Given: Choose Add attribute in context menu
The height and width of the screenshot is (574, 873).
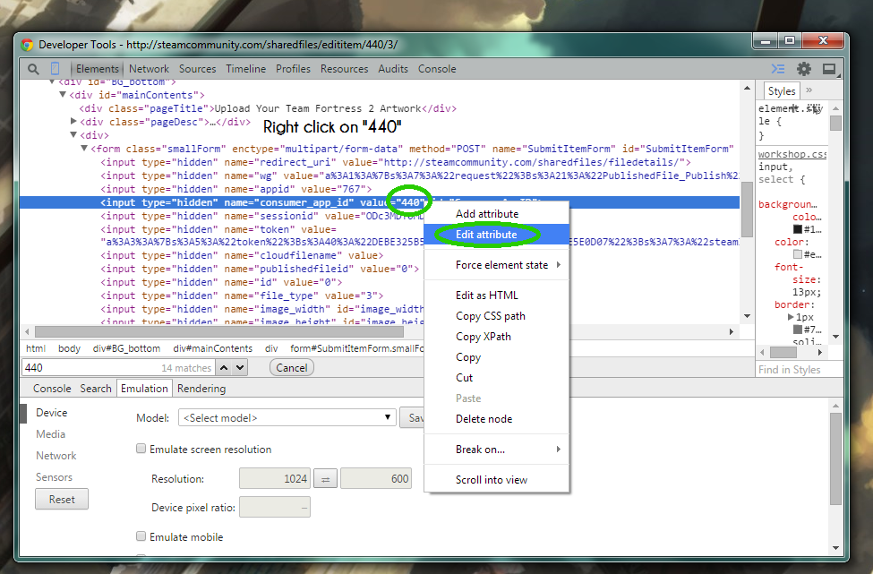Looking at the screenshot, I should 497,214.
